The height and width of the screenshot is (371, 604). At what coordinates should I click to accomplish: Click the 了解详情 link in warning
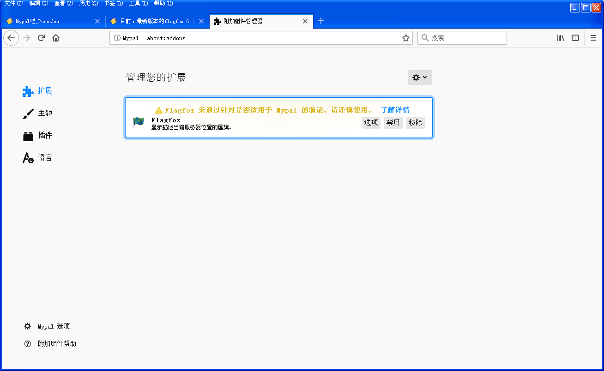click(x=395, y=110)
